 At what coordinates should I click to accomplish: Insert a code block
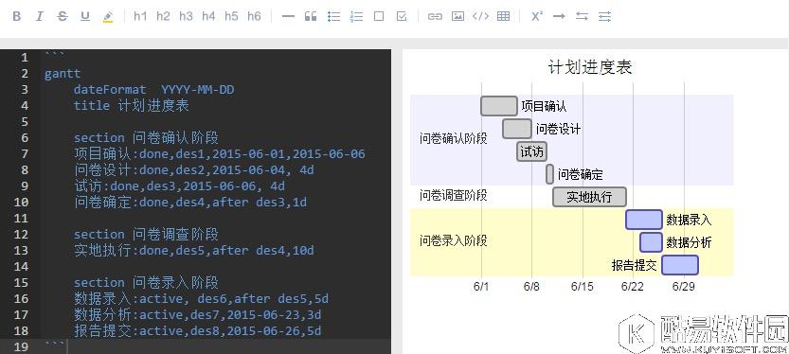[x=480, y=17]
